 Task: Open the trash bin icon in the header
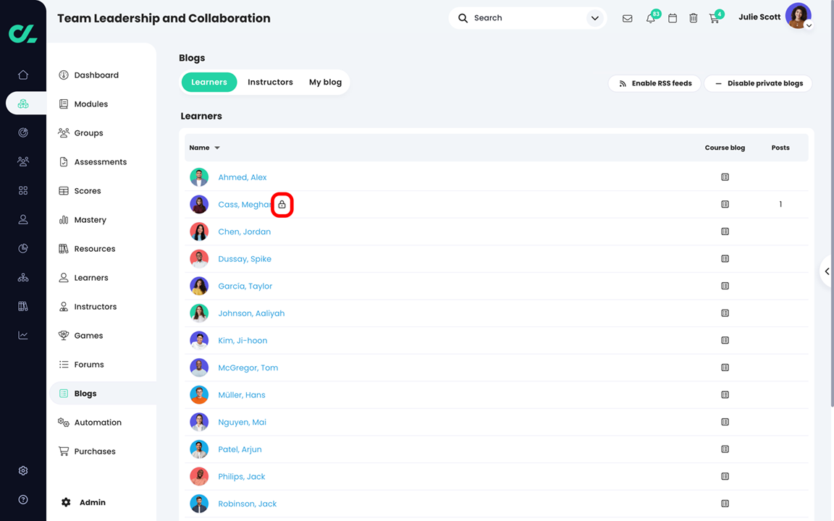(x=693, y=18)
